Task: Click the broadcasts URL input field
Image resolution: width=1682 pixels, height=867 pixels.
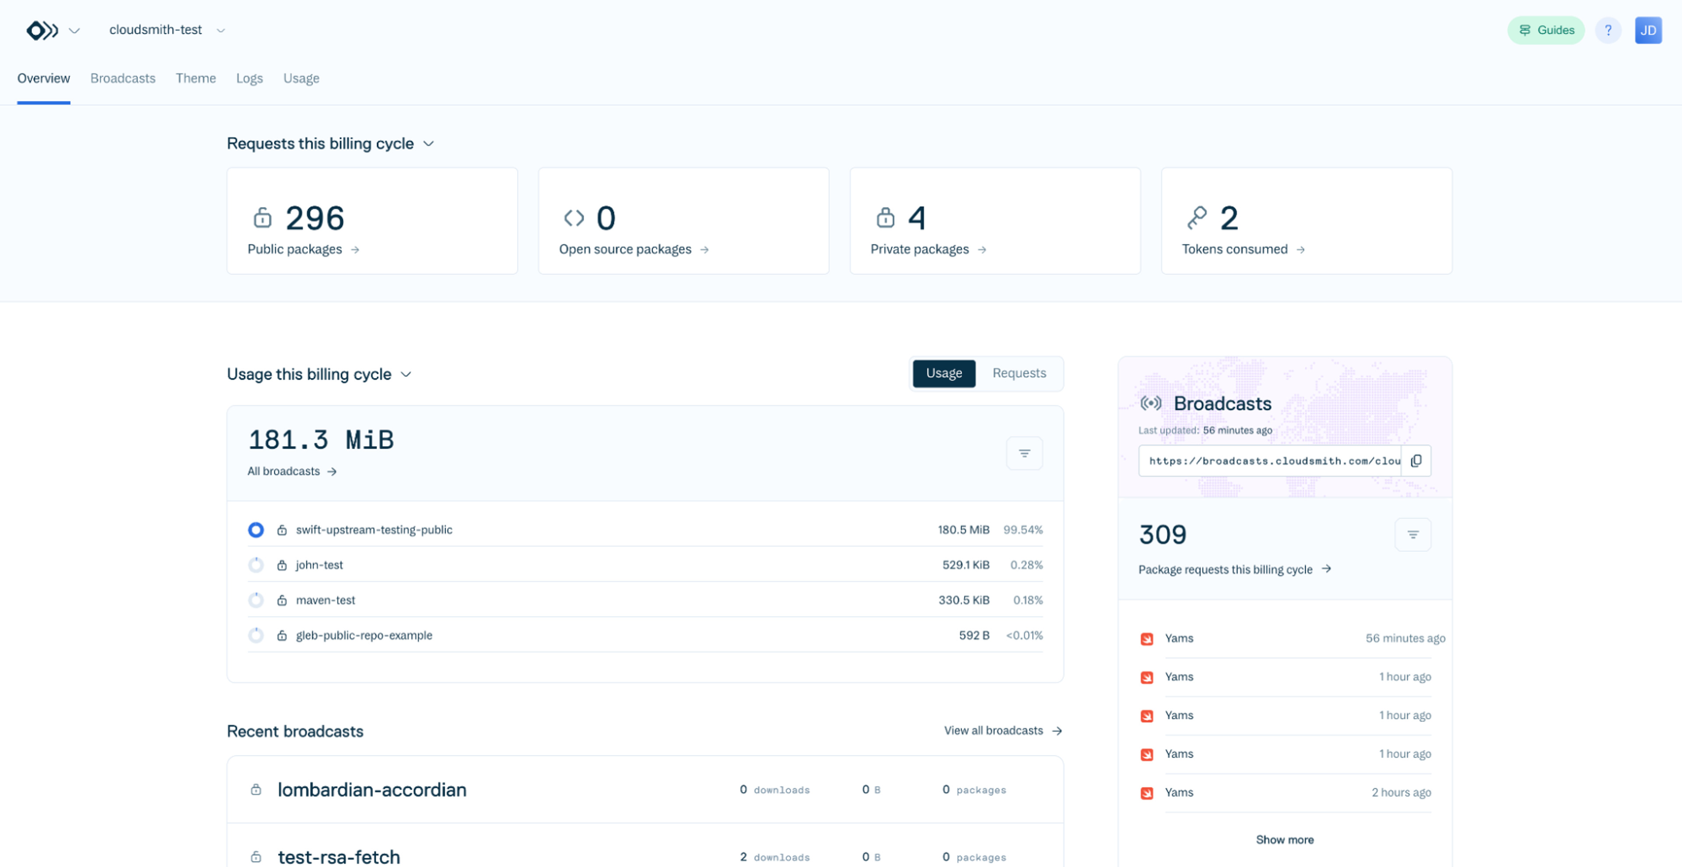Action: [1270, 461]
